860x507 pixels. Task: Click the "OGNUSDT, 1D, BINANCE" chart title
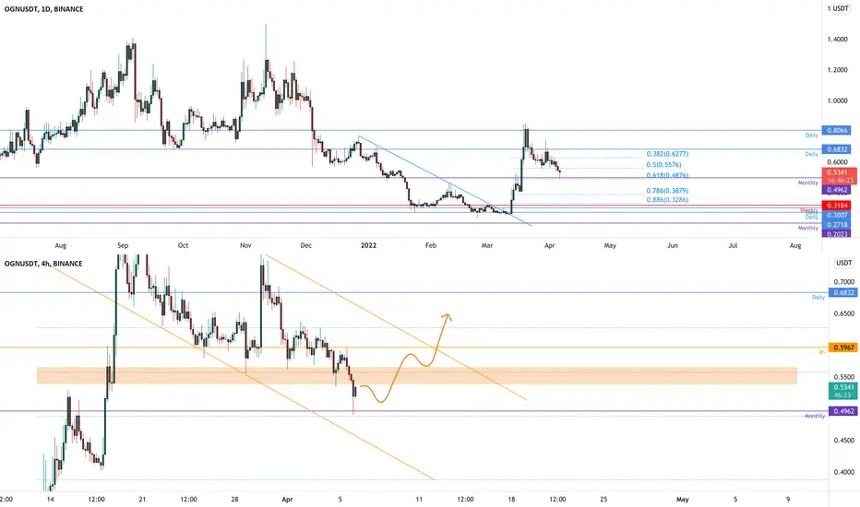[44, 9]
